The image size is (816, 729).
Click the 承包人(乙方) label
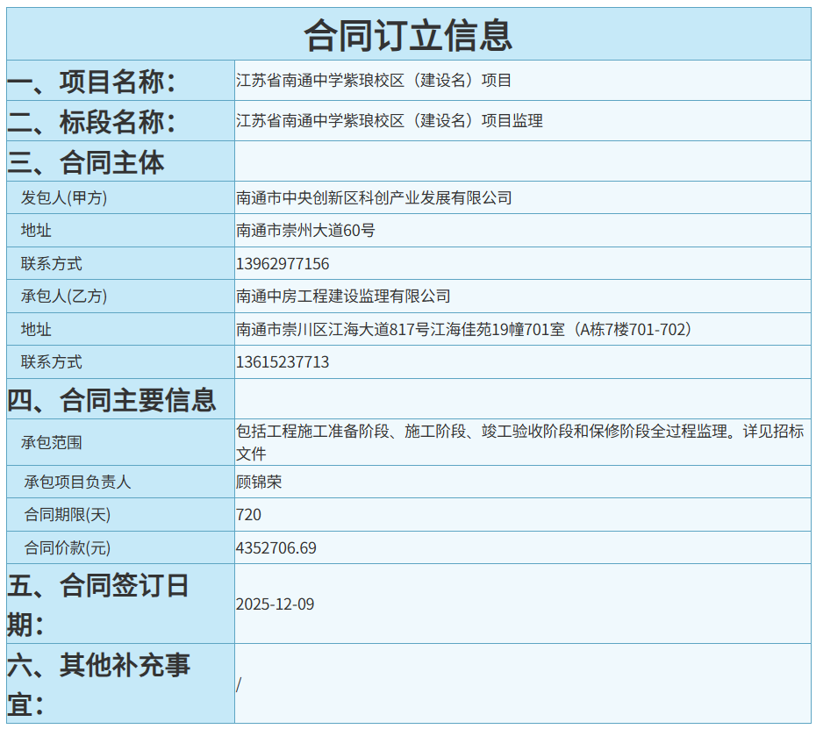pos(64,297)
